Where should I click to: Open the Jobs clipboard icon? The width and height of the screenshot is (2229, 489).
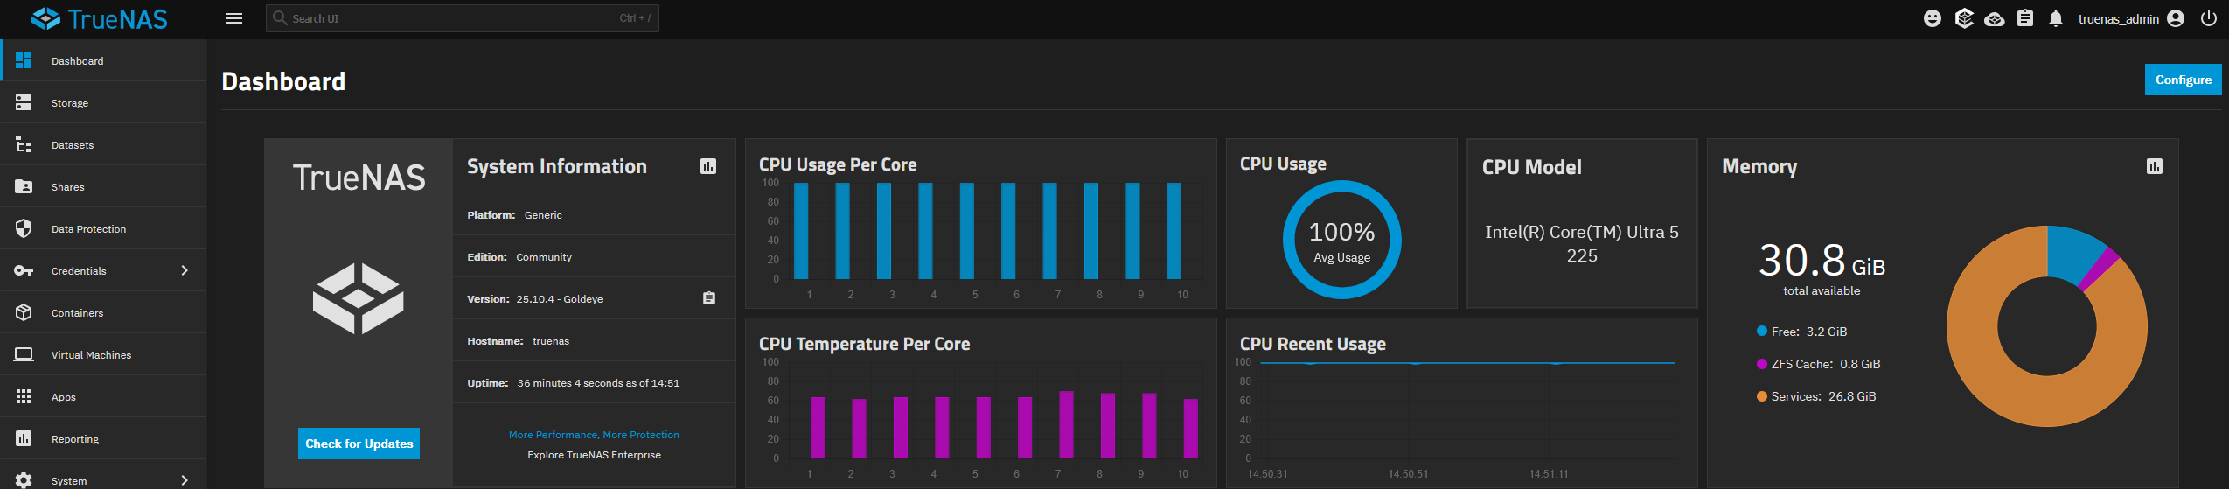2025,18
